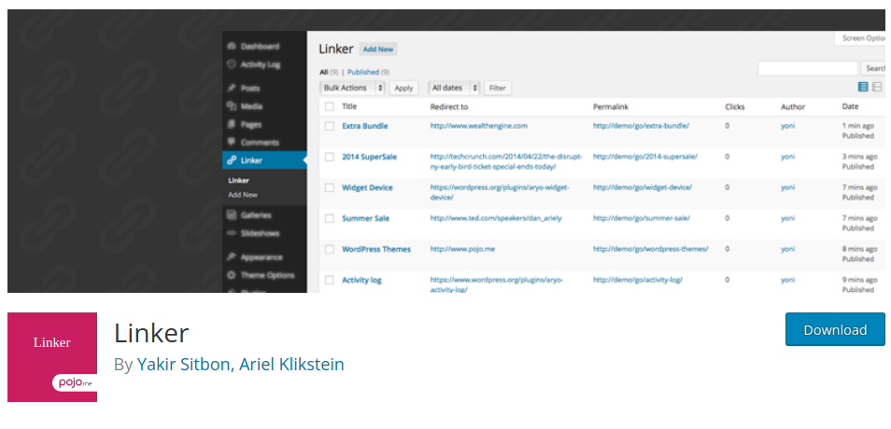Open Ariel Klikstein author link
The height and width of the screenshot is (429, 891).
[291, 365]
